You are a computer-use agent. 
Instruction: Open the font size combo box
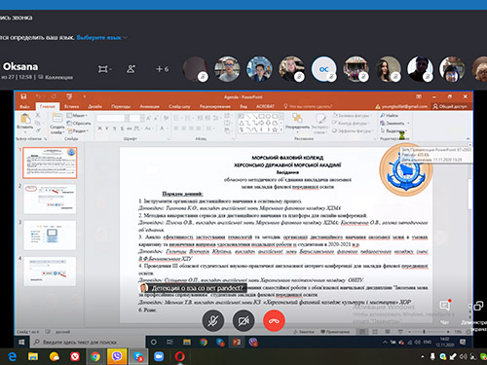tap(136, 118)
